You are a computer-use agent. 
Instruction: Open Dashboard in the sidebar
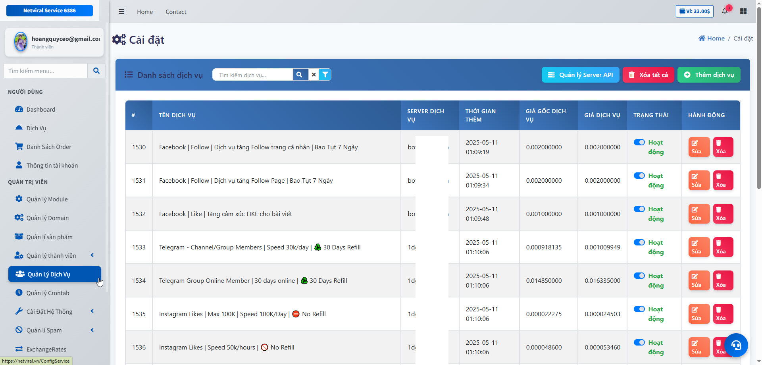[x=40, y=109]
